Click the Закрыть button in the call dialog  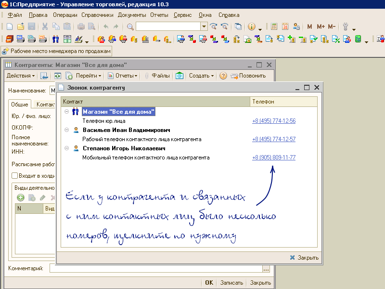tap(304, 258)
